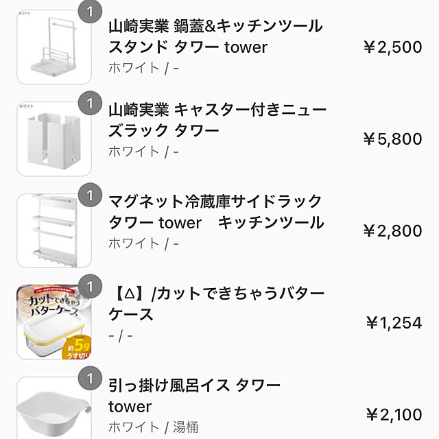Open the pot lid stand thumbnail

click(54, 47)
